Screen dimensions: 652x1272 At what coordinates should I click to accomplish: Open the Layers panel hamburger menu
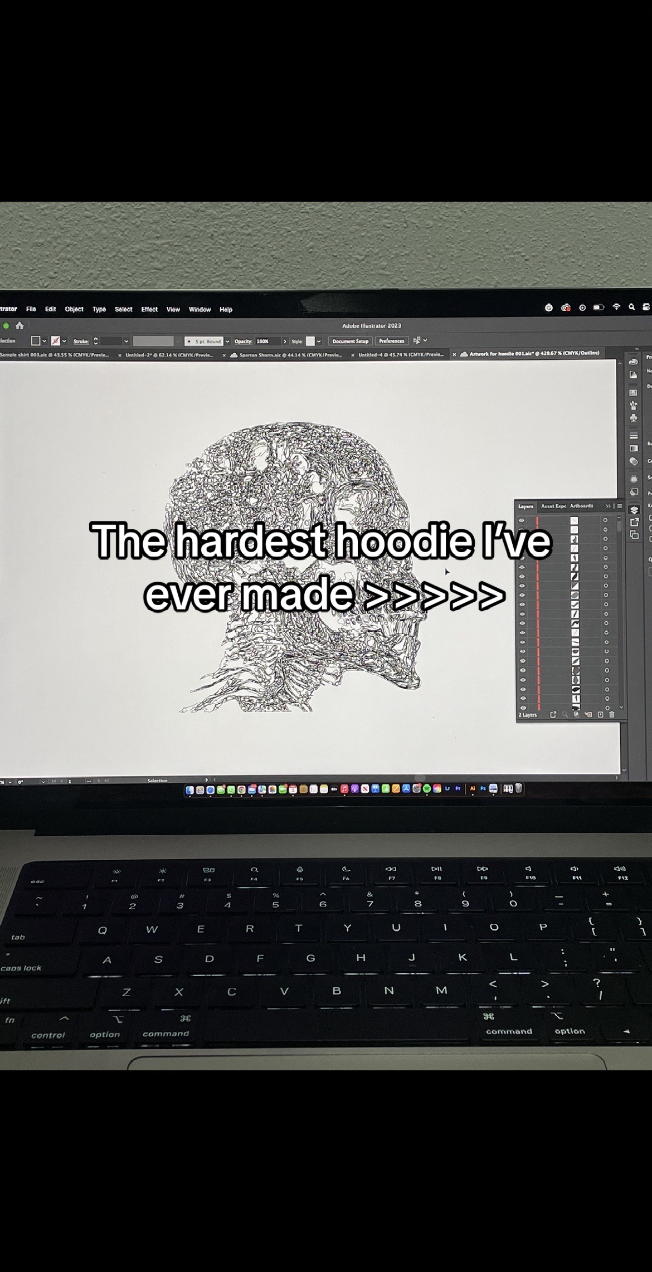coord(619,506)
